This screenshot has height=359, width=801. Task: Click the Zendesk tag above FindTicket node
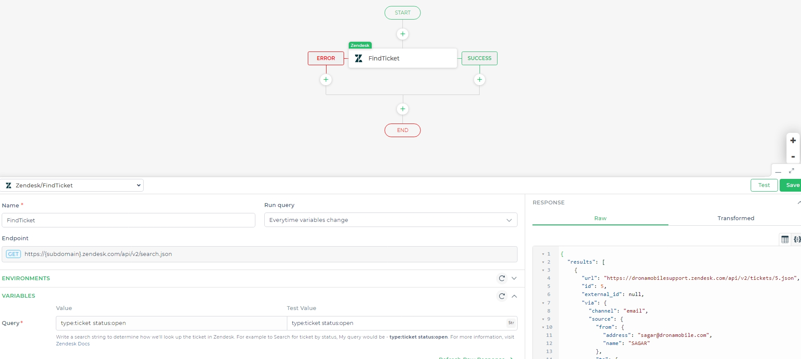coord(360,45)
